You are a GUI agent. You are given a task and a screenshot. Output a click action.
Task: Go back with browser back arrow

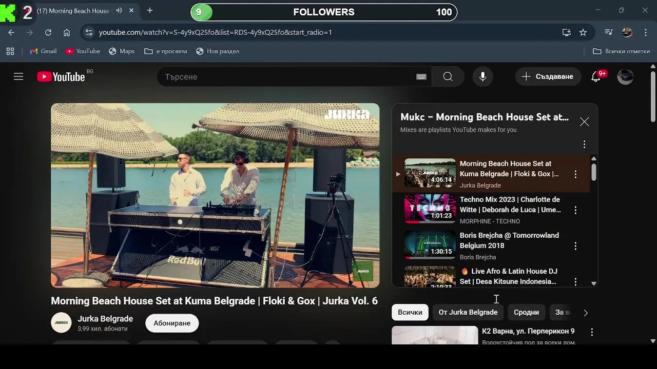click(x=11, y=32)
